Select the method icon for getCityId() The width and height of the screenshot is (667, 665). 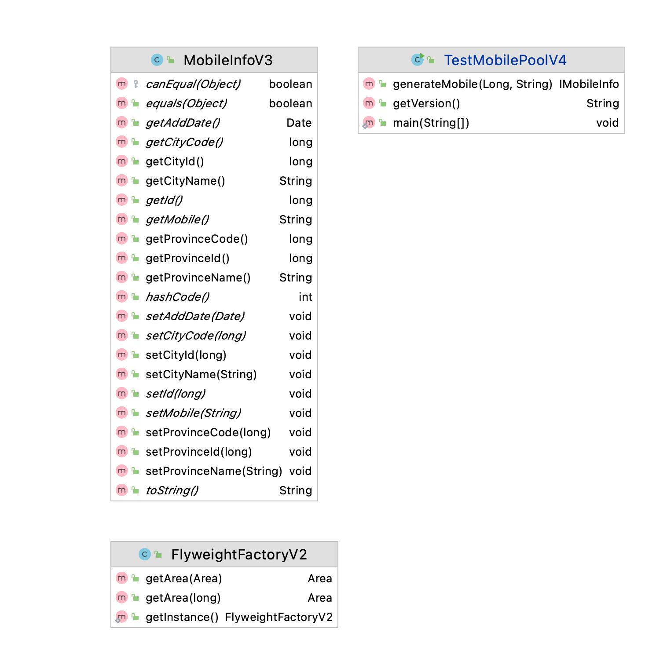pos(122,161)
